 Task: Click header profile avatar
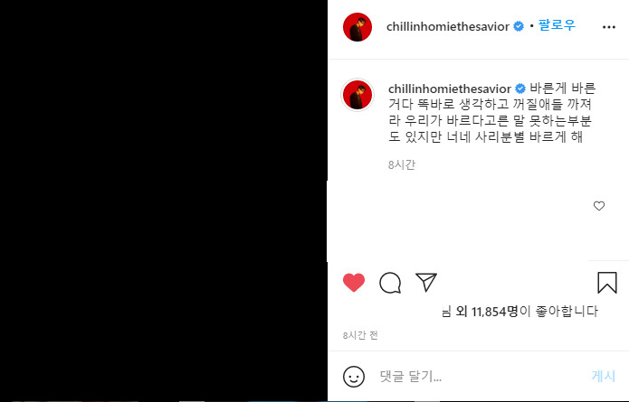tap(357, 27)
